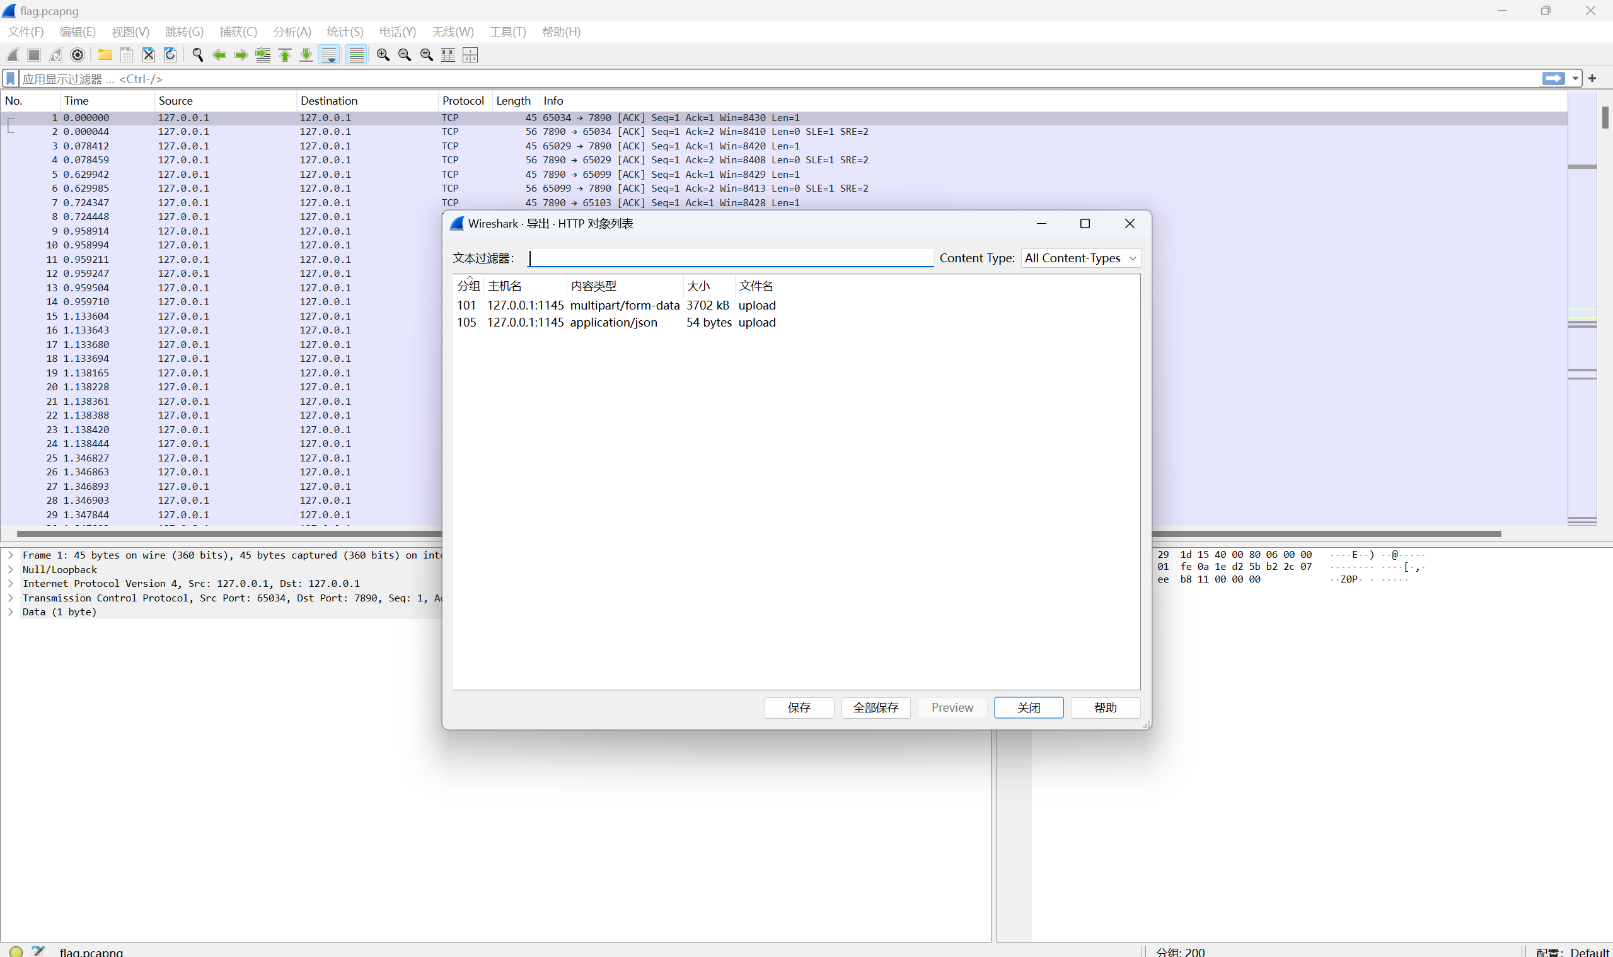Open the 工具(T) menu
Screen dimensions: 1613x957
pos(508,32)
